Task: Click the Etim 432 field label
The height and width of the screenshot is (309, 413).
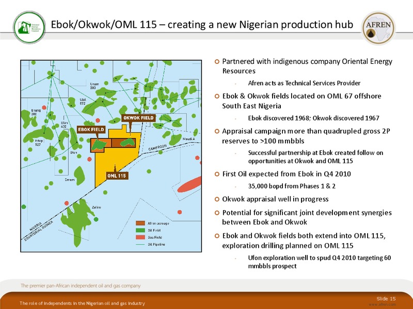Action: point(65,125)
